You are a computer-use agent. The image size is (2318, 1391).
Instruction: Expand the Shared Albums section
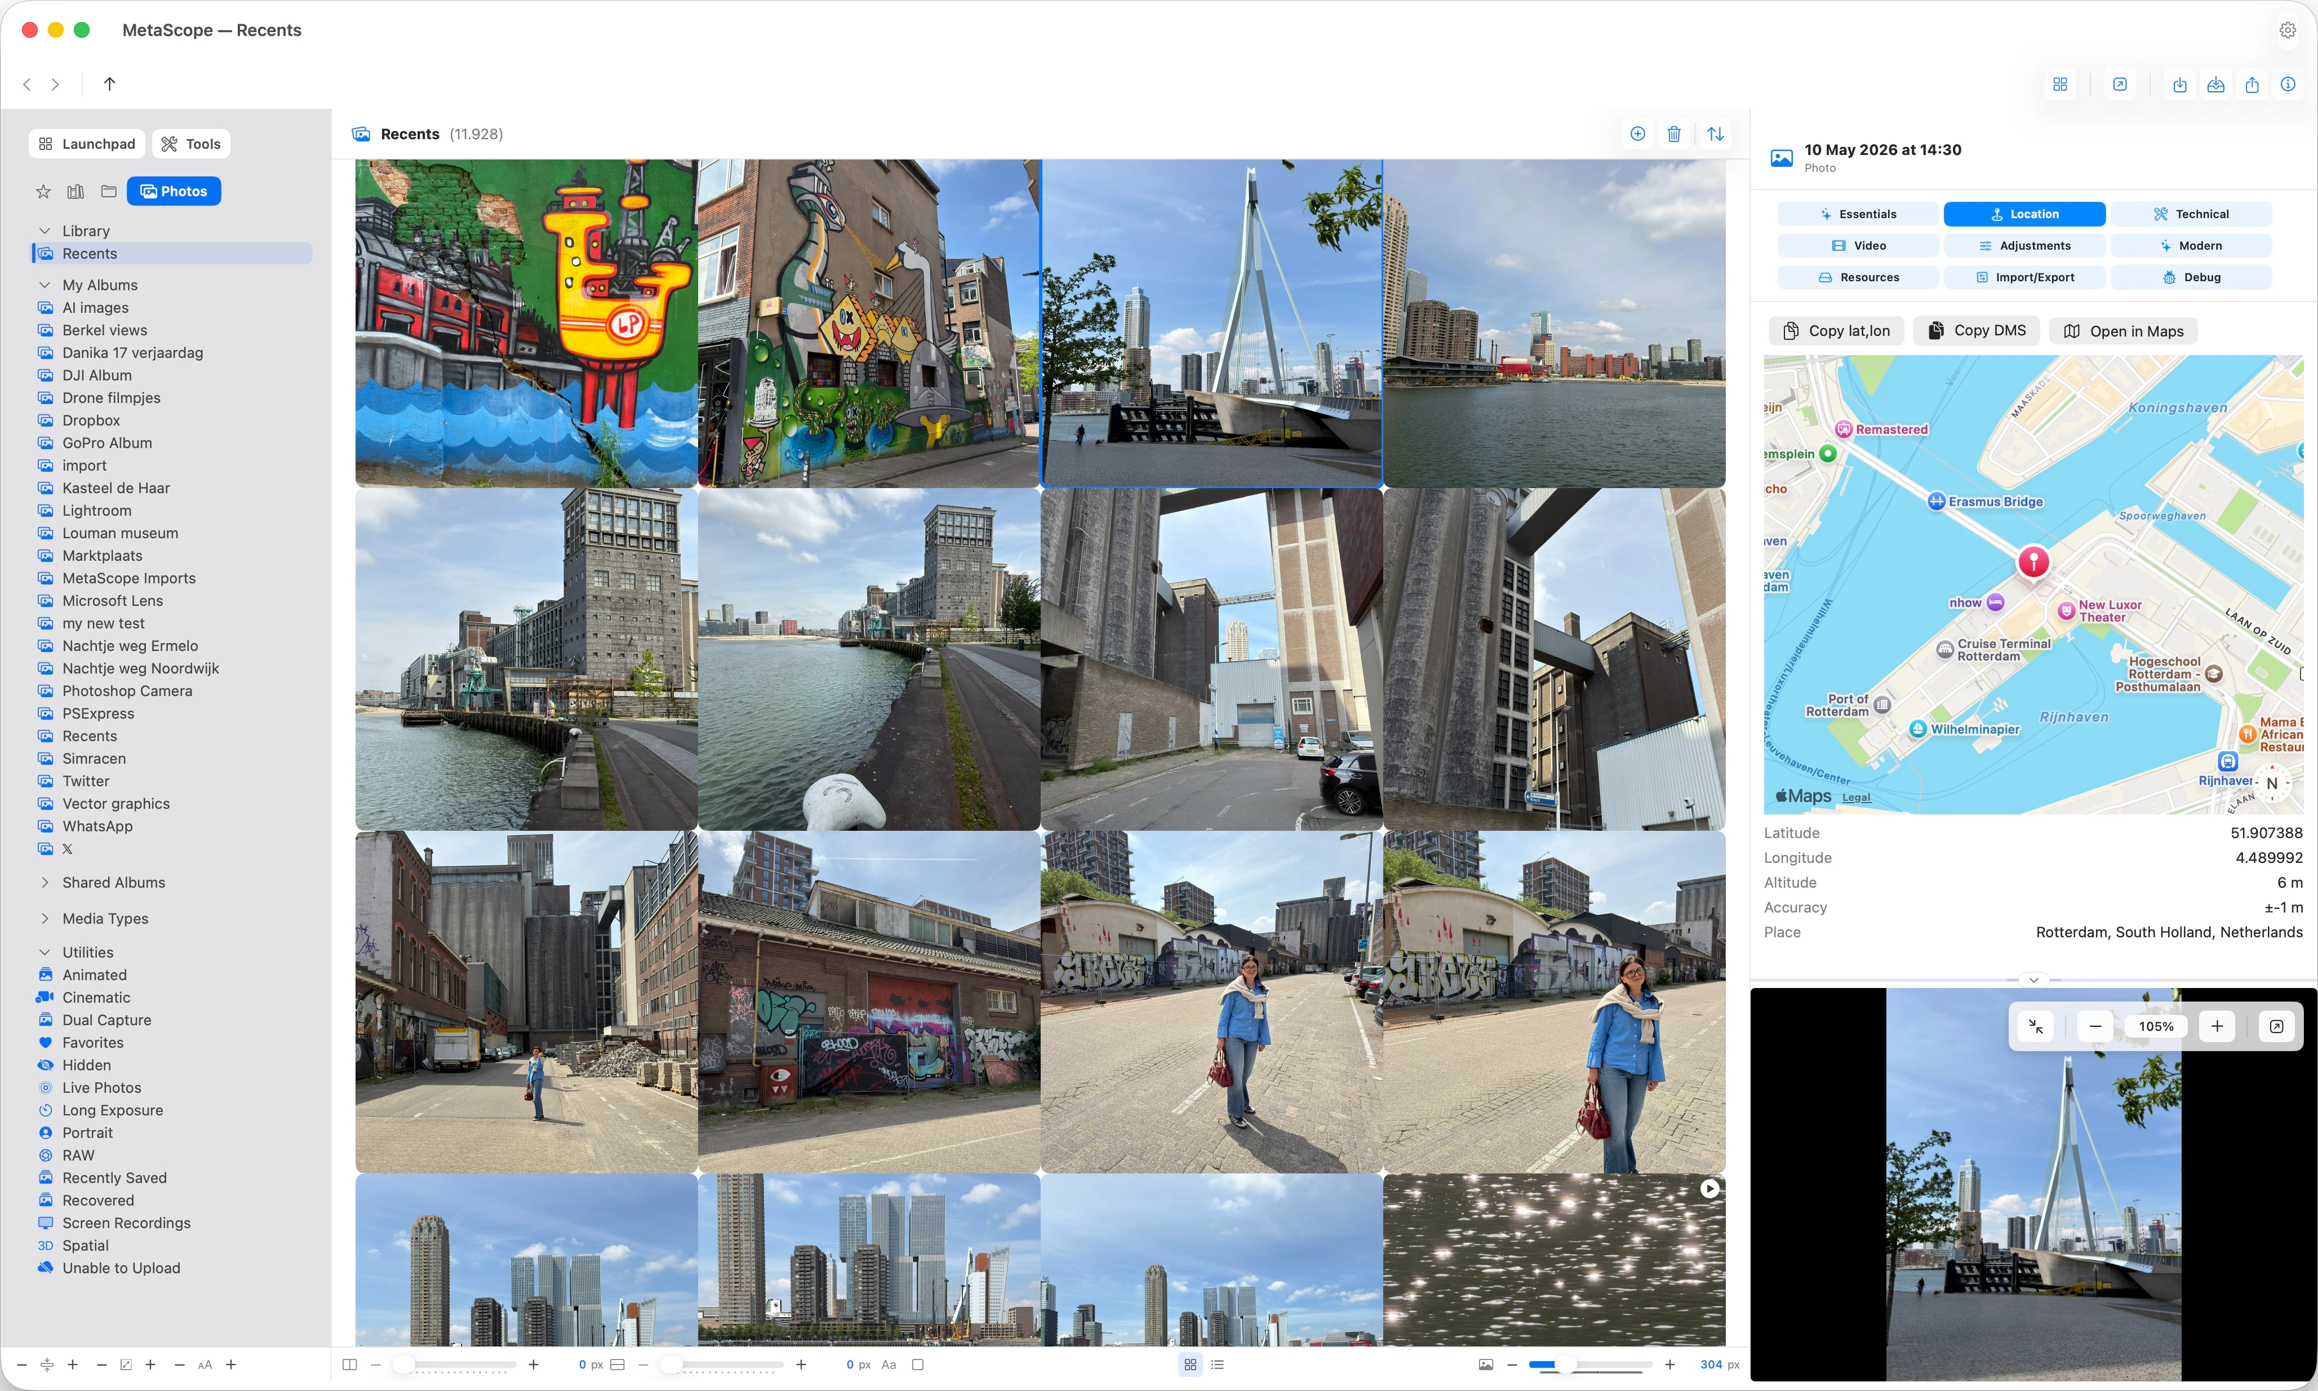click(44, 883)
